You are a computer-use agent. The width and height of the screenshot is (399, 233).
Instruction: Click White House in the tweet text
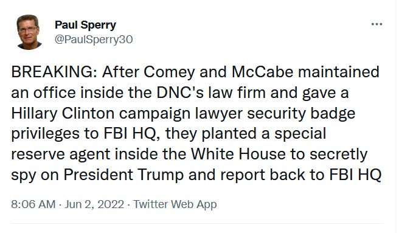click(238, 155)
